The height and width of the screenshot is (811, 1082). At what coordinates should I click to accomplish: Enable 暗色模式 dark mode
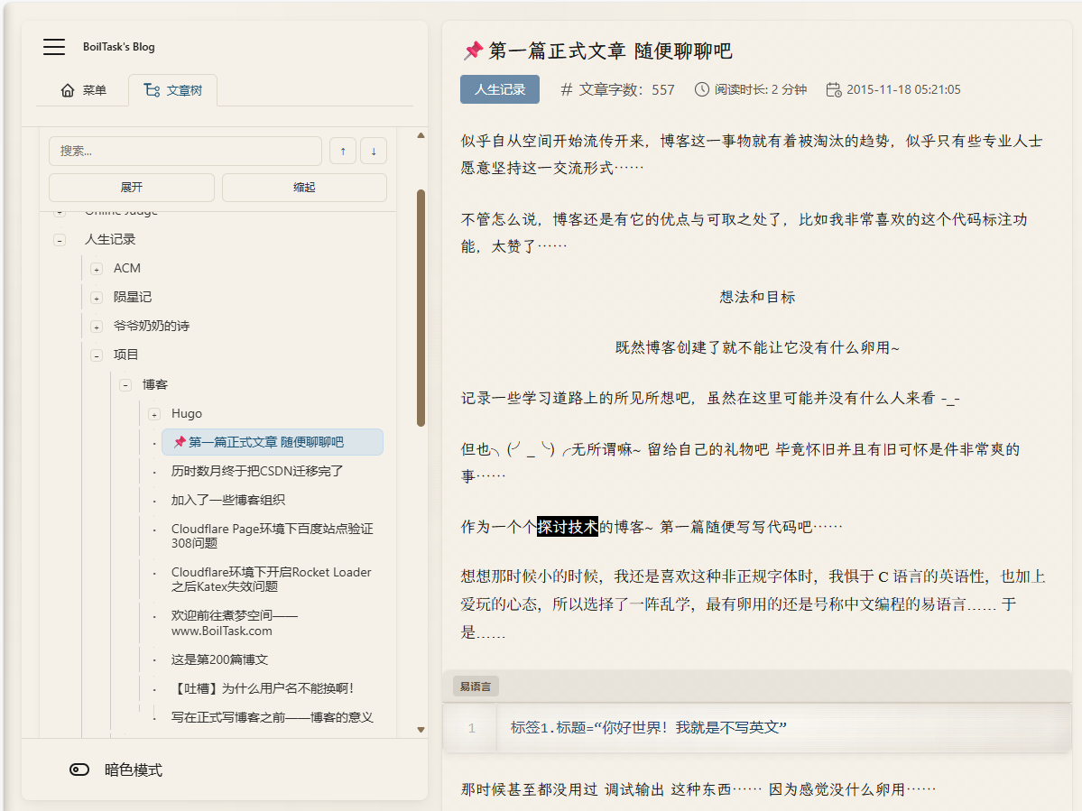[x=79, y=770]
